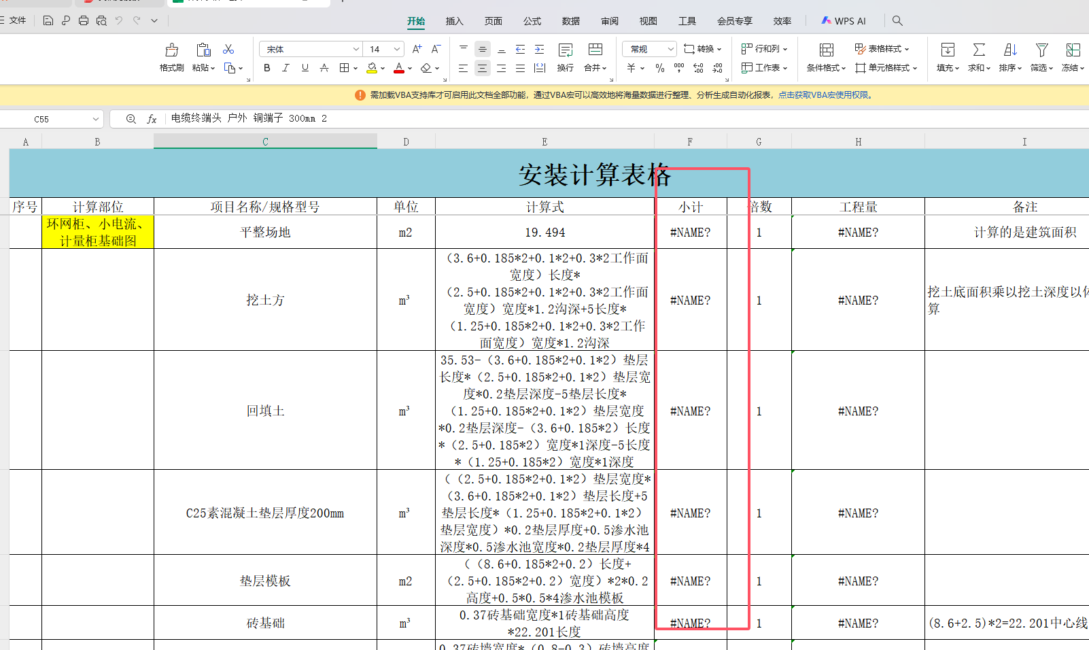This screenshot has width=1089, height=650.
Task: Toggle center horizontal alignment
Action: (482, 68)
